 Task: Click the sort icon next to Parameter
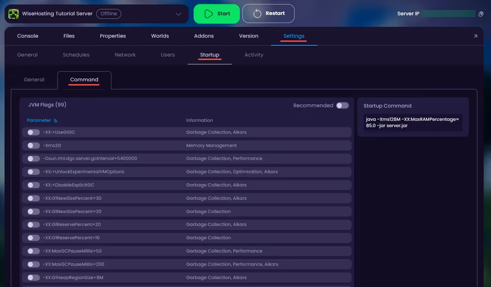(x=56, y=120)
